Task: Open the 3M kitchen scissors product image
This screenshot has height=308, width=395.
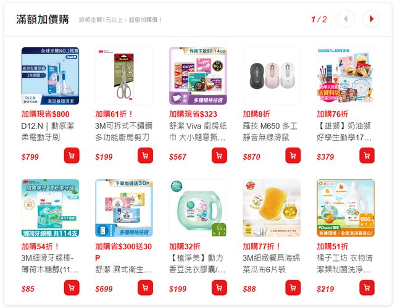Action: tap(124, 76)
